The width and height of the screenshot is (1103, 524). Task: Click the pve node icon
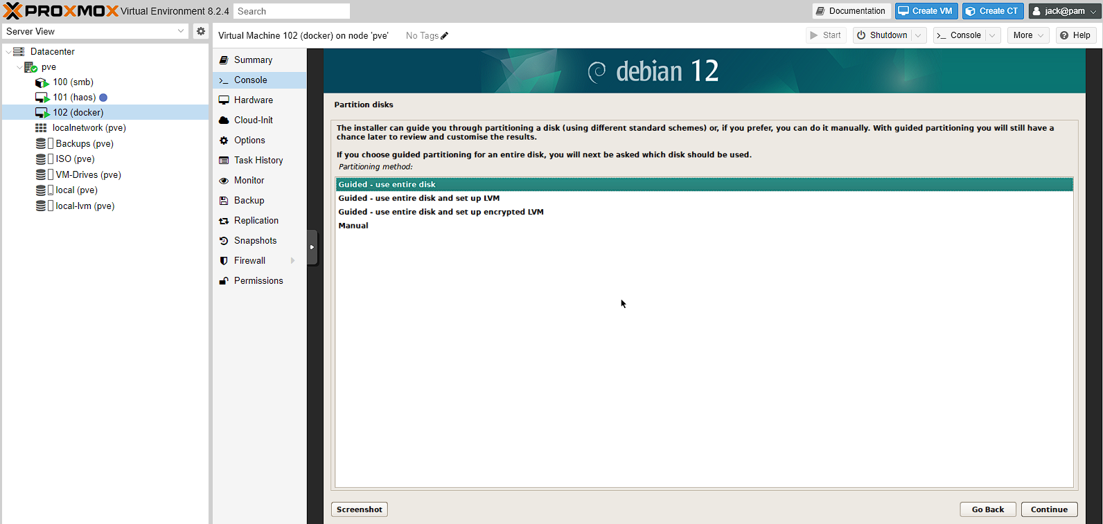point(30,67)
